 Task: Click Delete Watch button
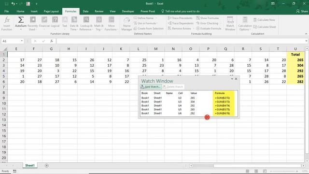(x=173, y=87)
